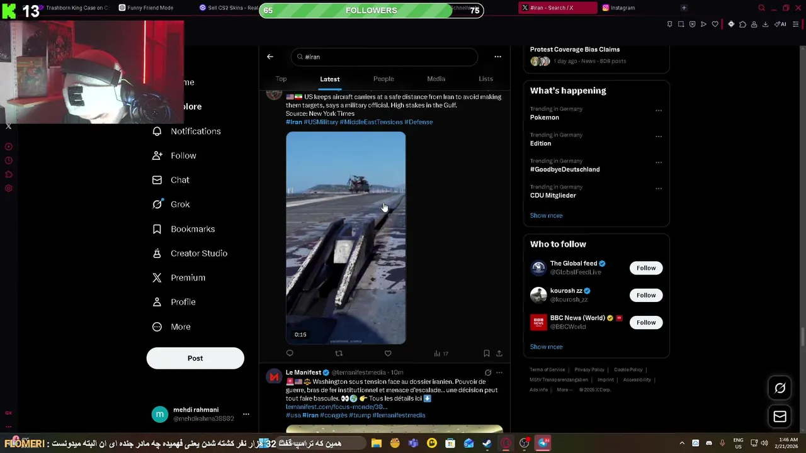The width and height of the screenshot is (806, 453).
Task: Click the browser heart bookmarks icon
Action: pos(715,24)
